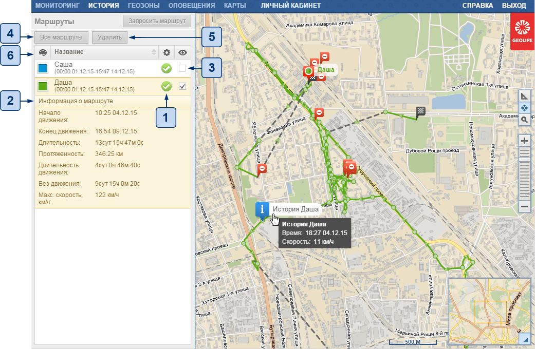Screen dimensions: 535x349
Task: Open the МОНИТОРИНГ menu
Action: pos(58,6)
